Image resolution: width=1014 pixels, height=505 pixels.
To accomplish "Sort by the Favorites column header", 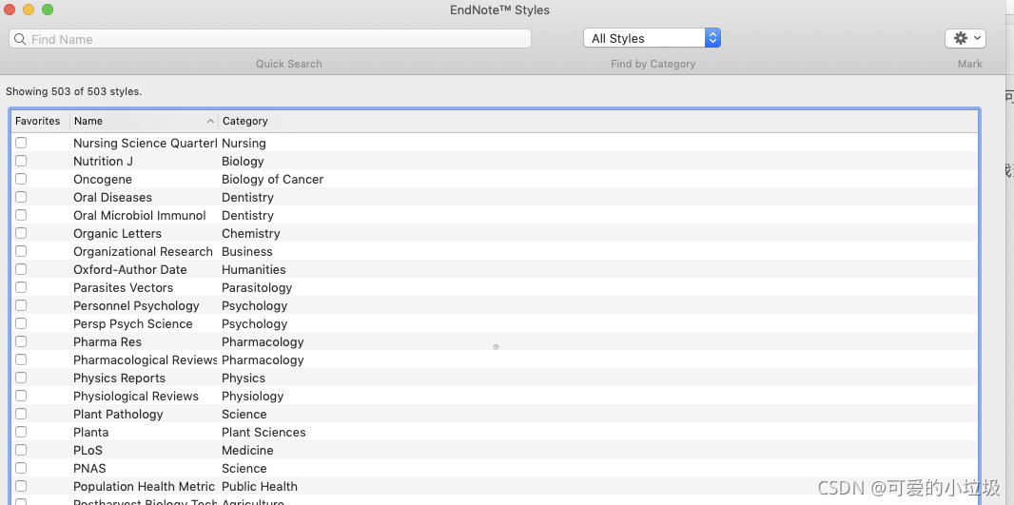I will point(37,121).
